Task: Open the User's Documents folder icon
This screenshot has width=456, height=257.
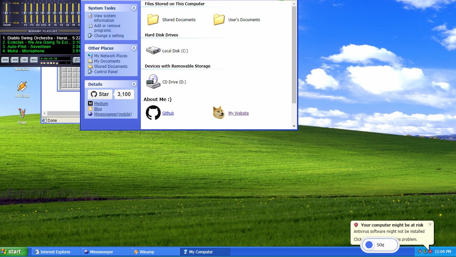Action: [219, 20]
